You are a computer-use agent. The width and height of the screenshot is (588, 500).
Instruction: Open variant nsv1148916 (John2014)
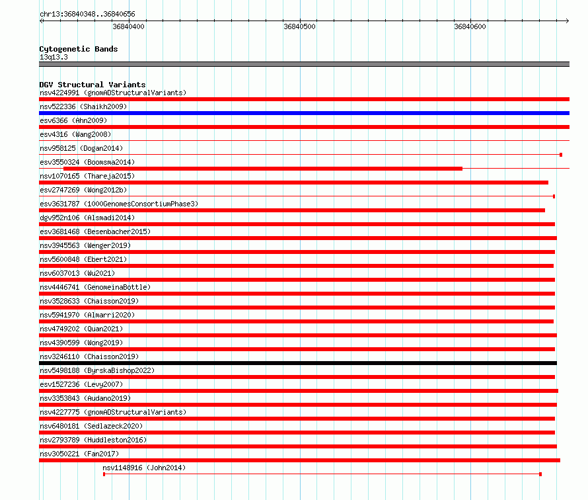click(x=145, y=468)
